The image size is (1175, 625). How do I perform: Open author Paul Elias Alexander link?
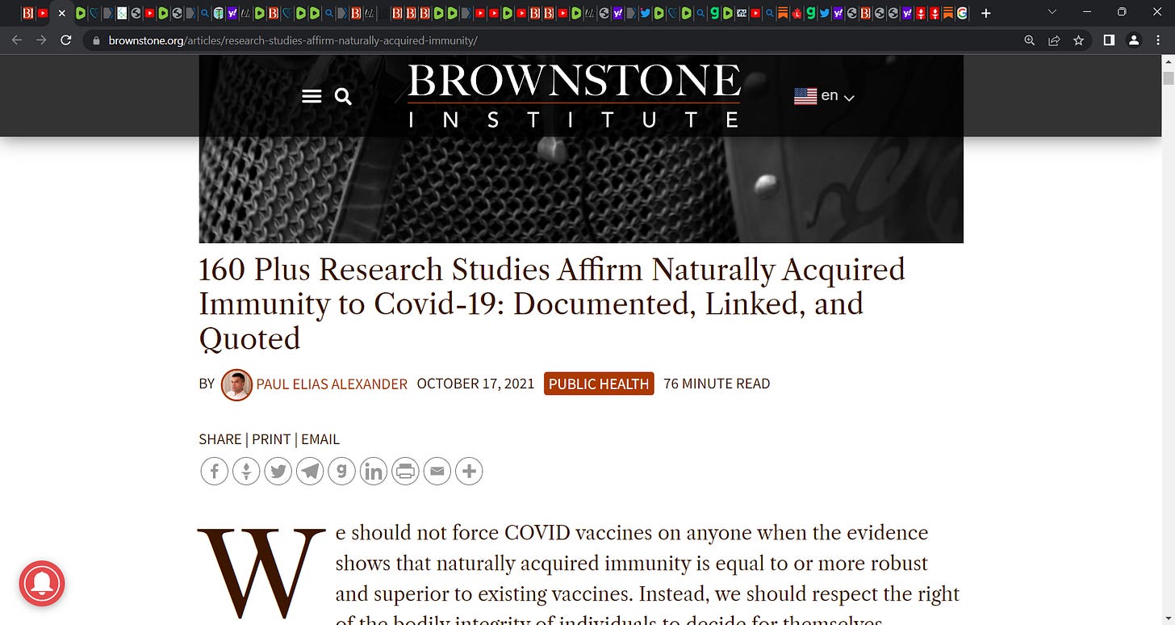pos(332,384)
